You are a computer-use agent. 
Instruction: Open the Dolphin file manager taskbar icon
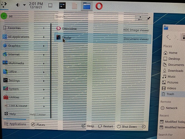point(87,6)
